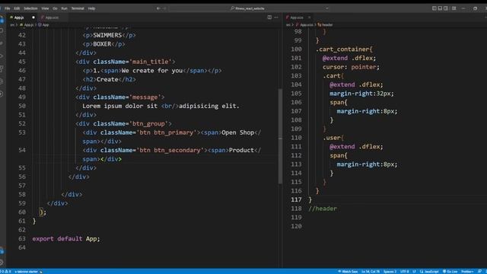Image resolution: width=487 pixels, height=274 pixels.
Task: Click 'export default App;' line
Action: 66,238
